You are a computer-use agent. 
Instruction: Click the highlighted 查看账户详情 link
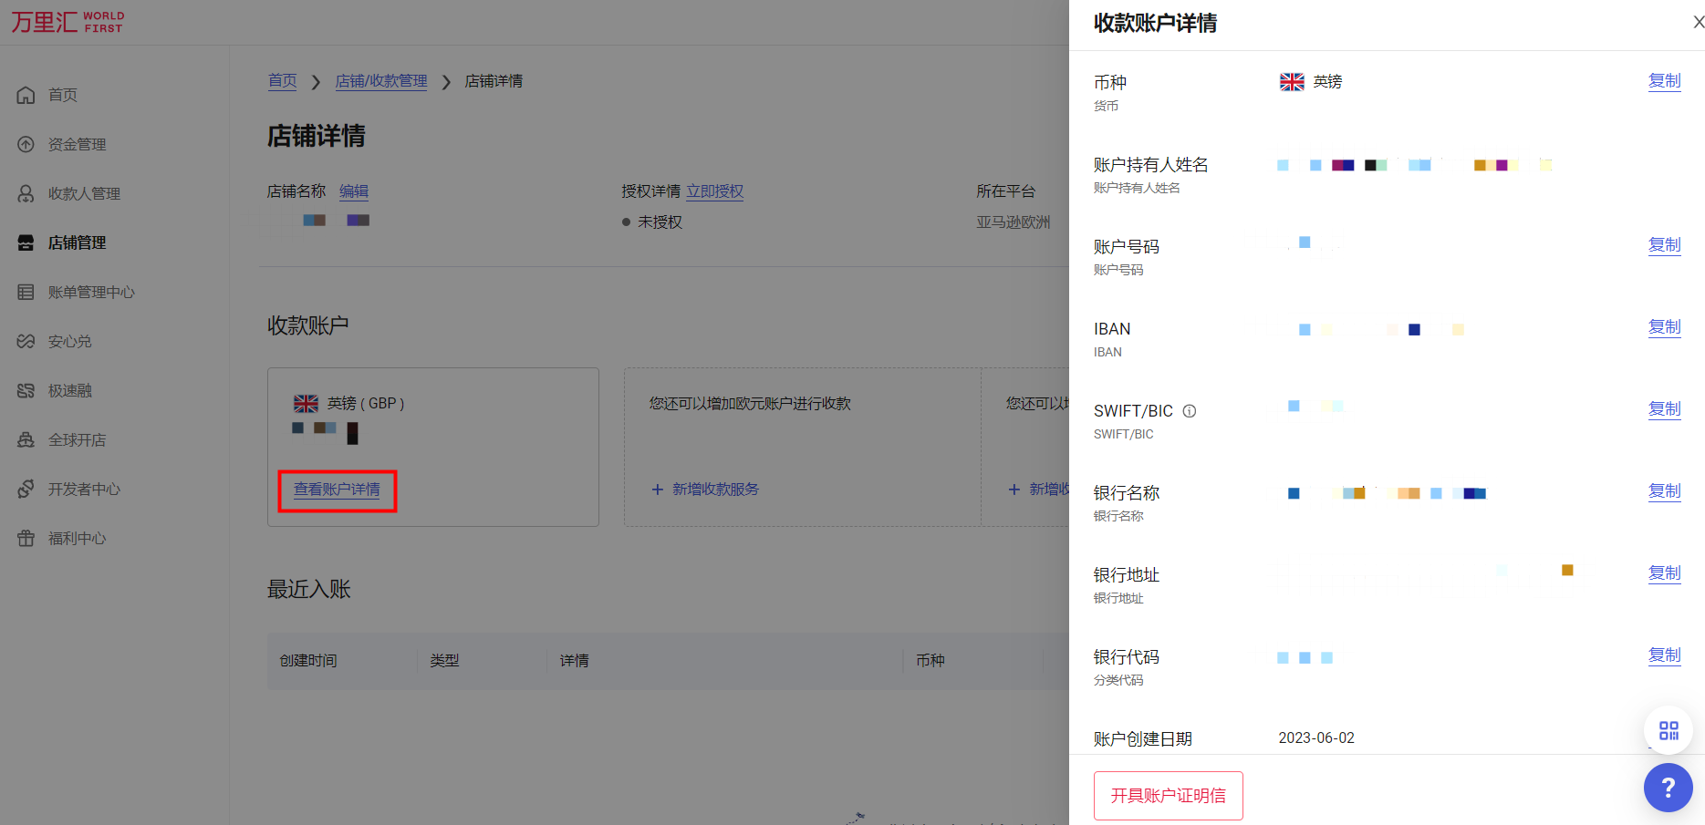[x=337, y=490]
